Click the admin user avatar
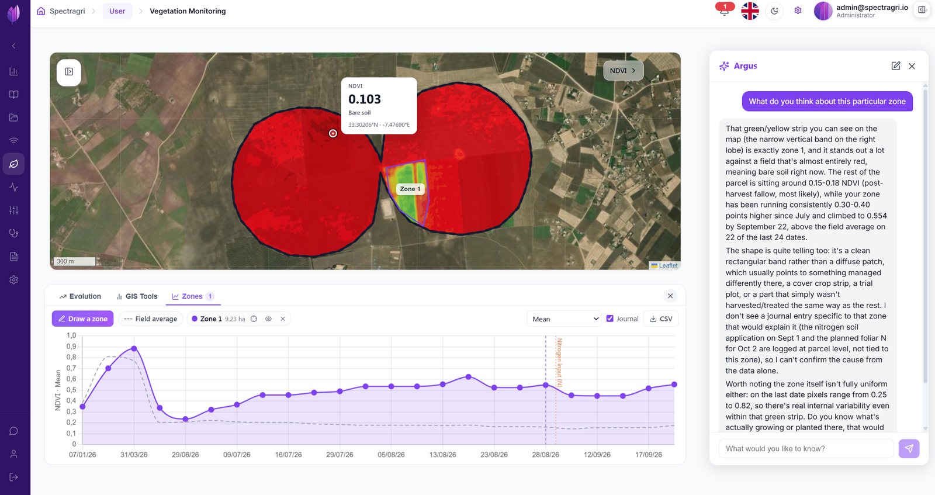The image size is (935, 495). [823, 11]
